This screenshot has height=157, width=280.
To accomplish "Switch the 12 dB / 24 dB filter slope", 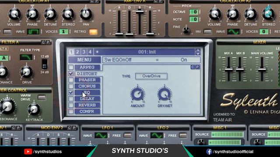I will pyautogui.click(x=45, y=64).
